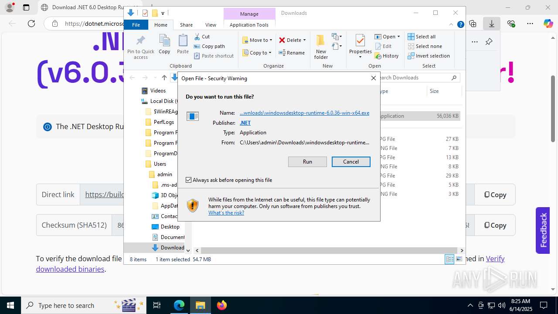Switch to Details view layout icon
This screenshot has height=314, width=558.
point(449,259)
